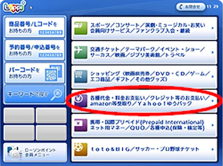
Task: Tap the Loppi logo
Action: (14, 7)
